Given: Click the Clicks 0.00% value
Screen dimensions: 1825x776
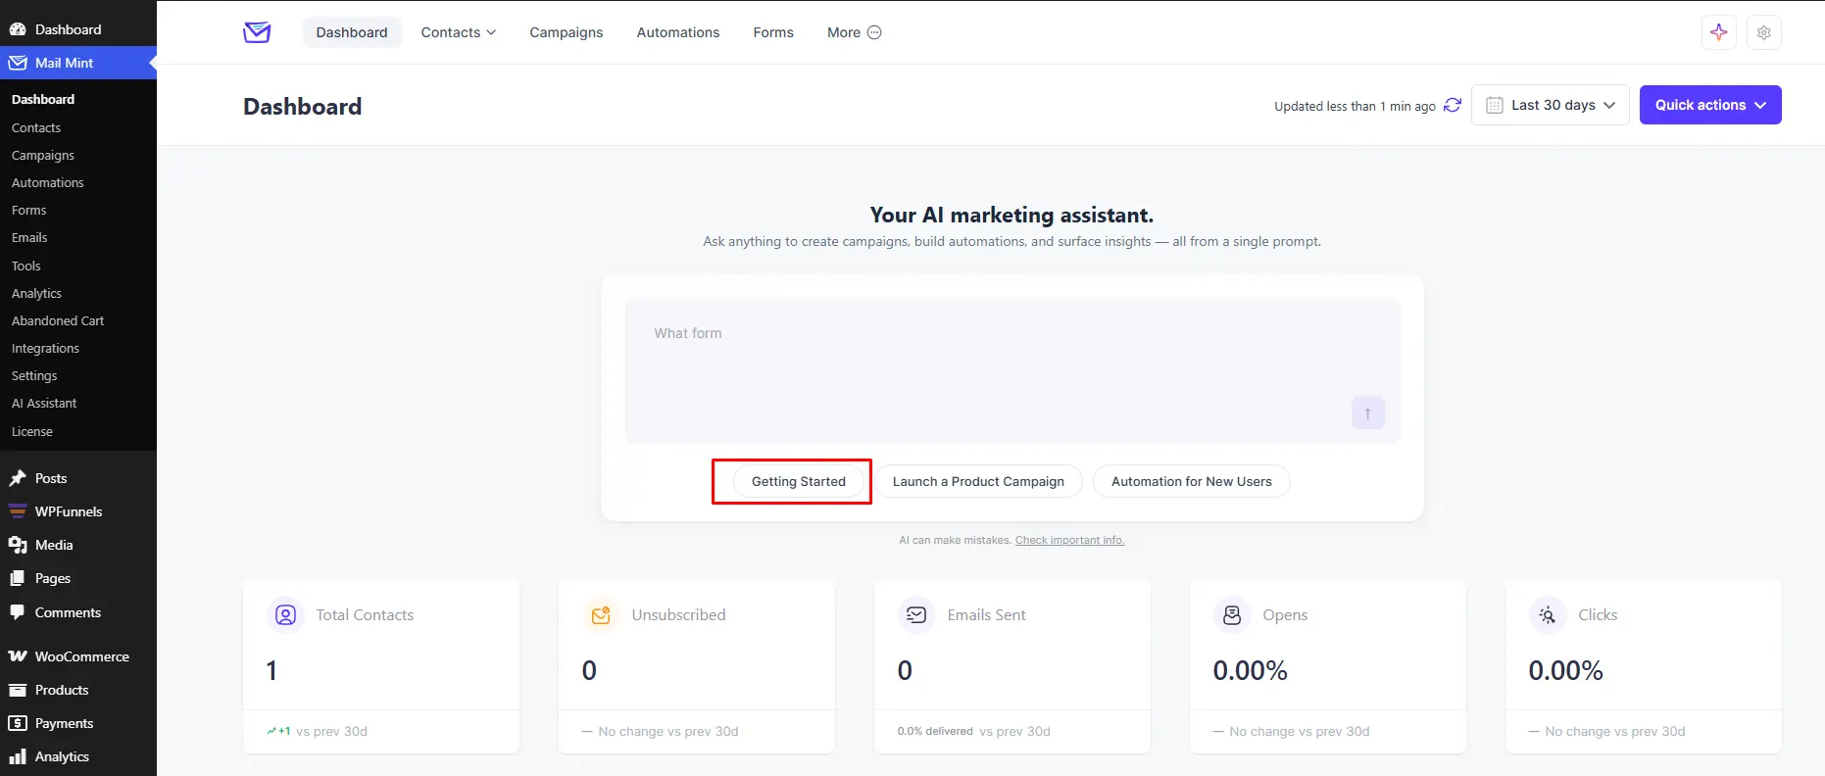Looking at the screenshot, I should [1565, 670].
